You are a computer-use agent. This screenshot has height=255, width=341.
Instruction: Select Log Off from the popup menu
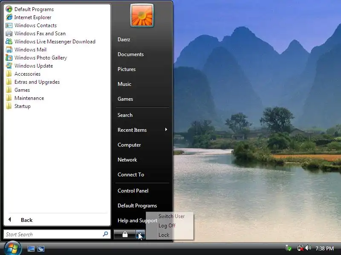(x=167, y=226)
